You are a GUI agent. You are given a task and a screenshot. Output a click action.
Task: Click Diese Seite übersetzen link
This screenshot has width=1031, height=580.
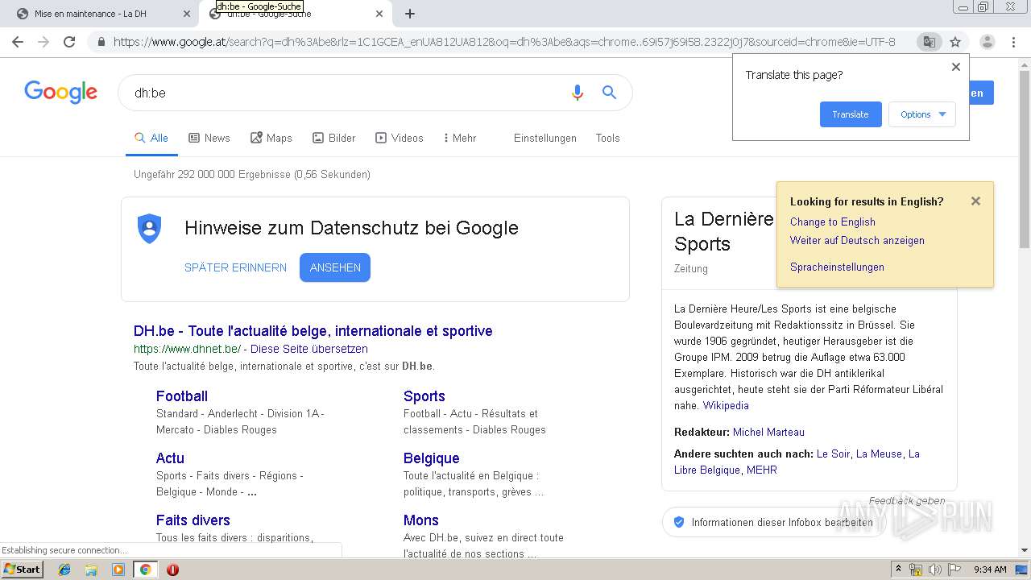309,349
